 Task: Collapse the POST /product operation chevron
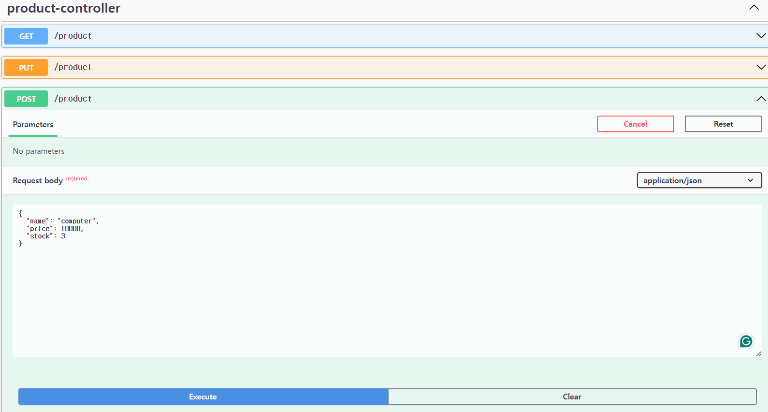tap(761, 99)
